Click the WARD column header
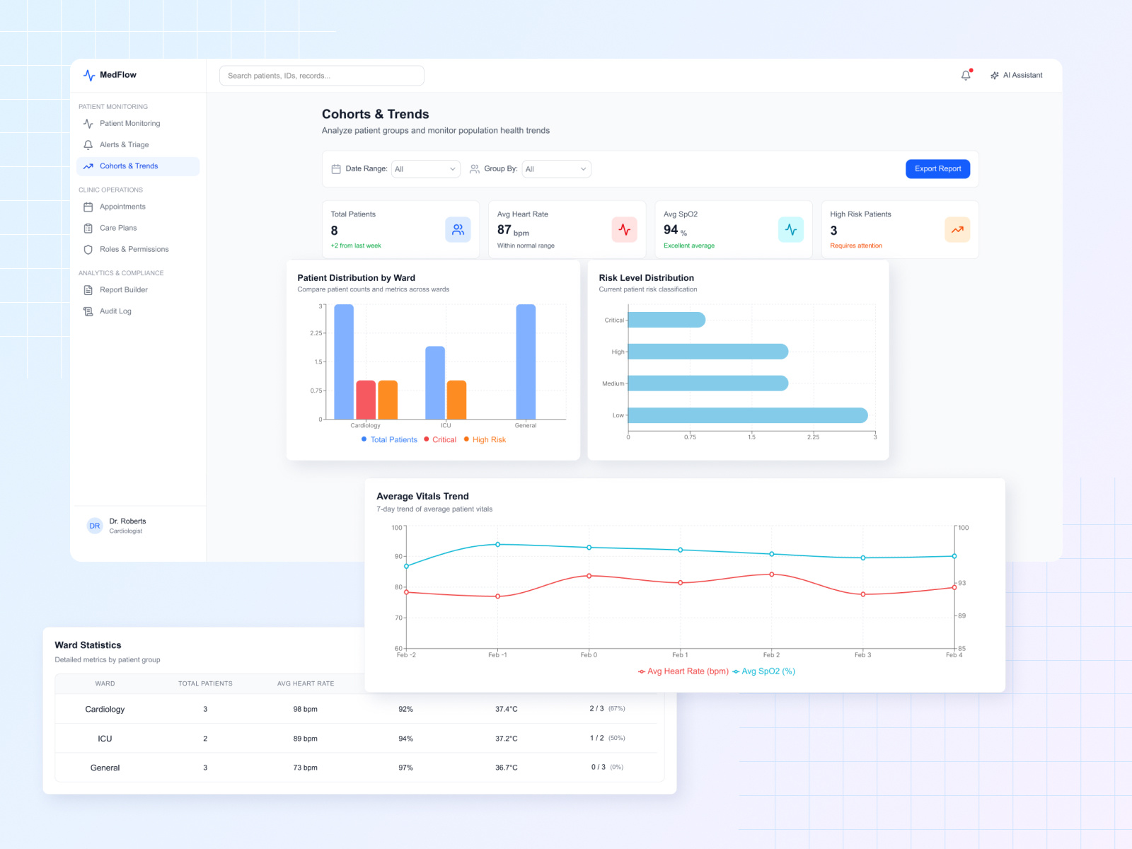The image size is (1132, 849). pos(105,683)
